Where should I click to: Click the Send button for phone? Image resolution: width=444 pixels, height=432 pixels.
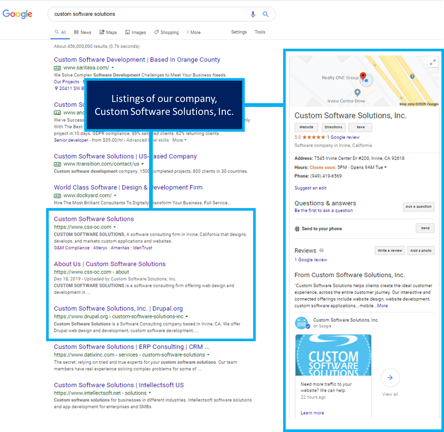point(425,228)
